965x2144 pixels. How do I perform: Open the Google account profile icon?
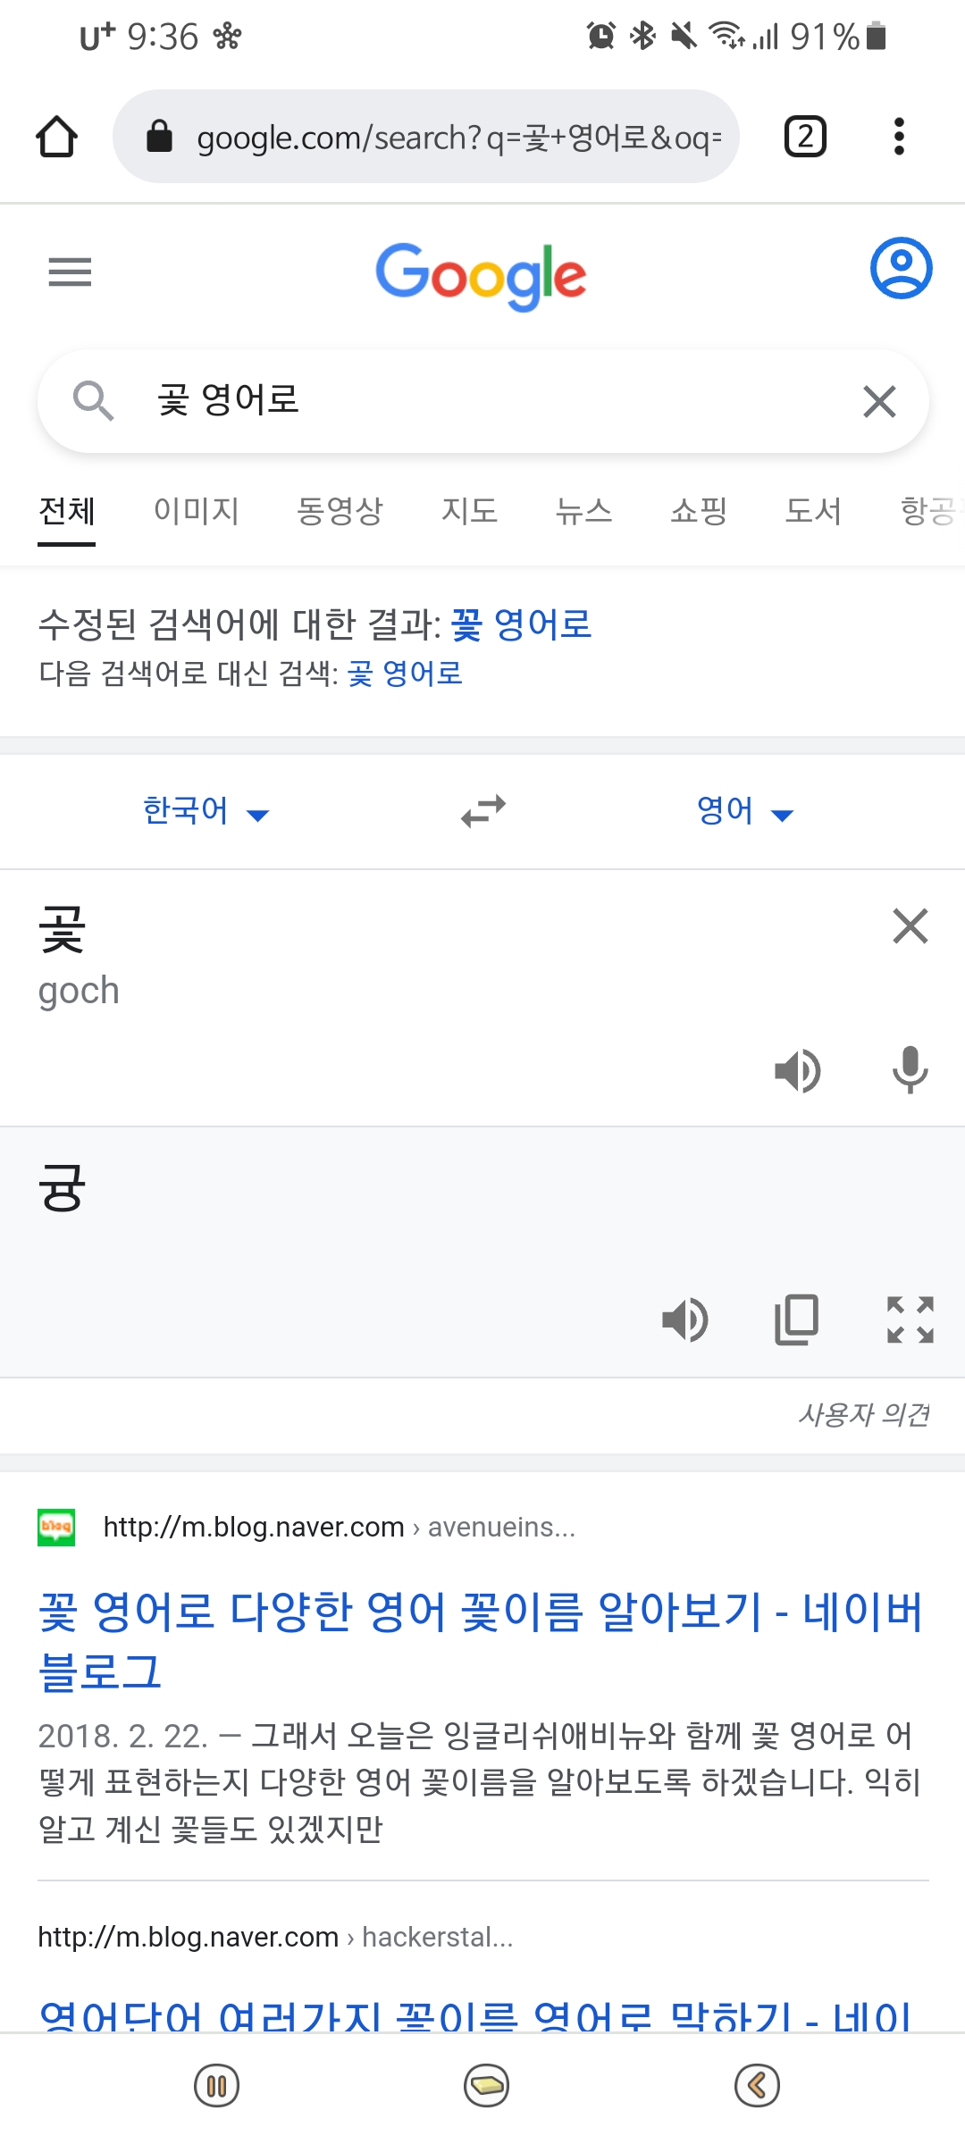[x=901, y=268]
